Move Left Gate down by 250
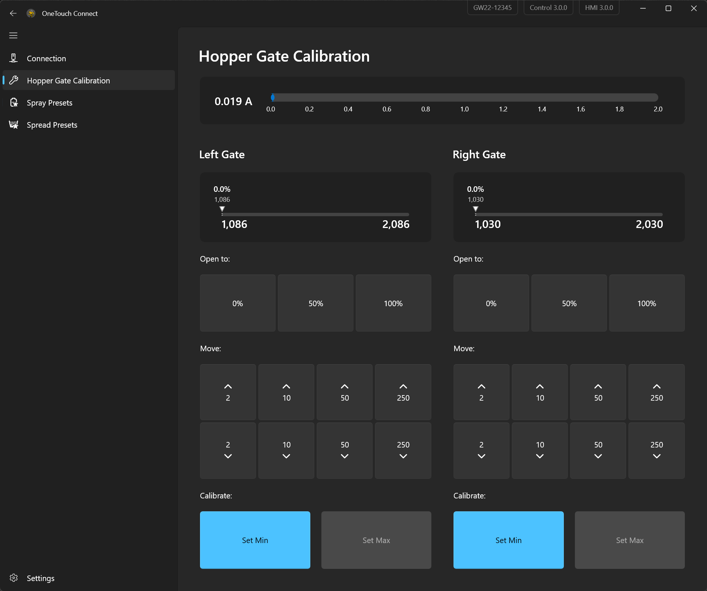This screenshot has width=707, height=591. coord(403,450)
